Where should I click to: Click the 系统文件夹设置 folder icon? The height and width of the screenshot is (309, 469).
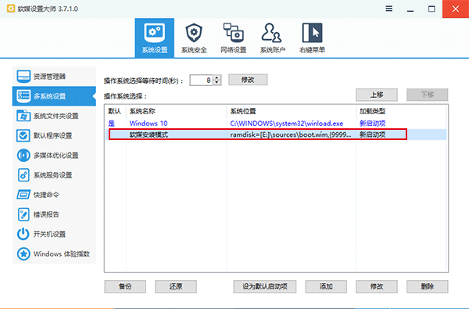click(x=23, y=116)
